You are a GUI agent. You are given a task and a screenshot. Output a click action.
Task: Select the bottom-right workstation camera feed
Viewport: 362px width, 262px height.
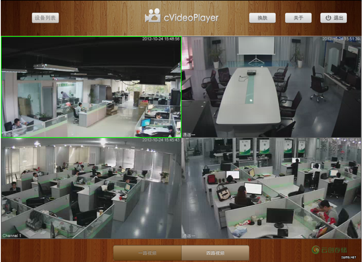[x=271, y=188]
